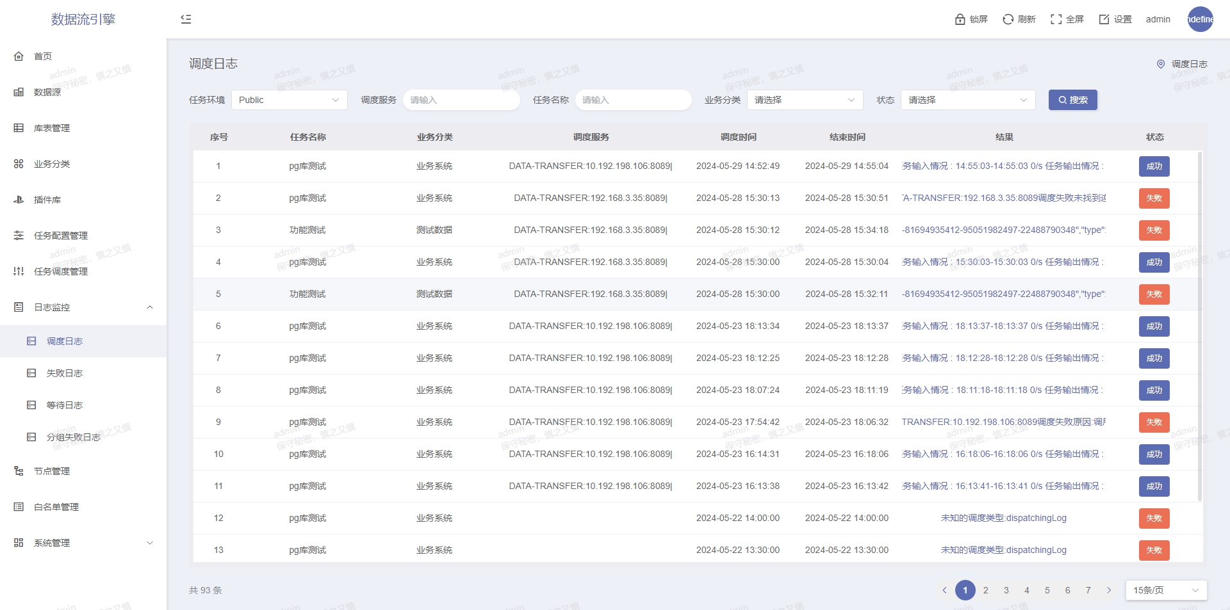The image size is (1230, 610).
Task: Open 首页 from the sidebar
Action: pos(83,56)
